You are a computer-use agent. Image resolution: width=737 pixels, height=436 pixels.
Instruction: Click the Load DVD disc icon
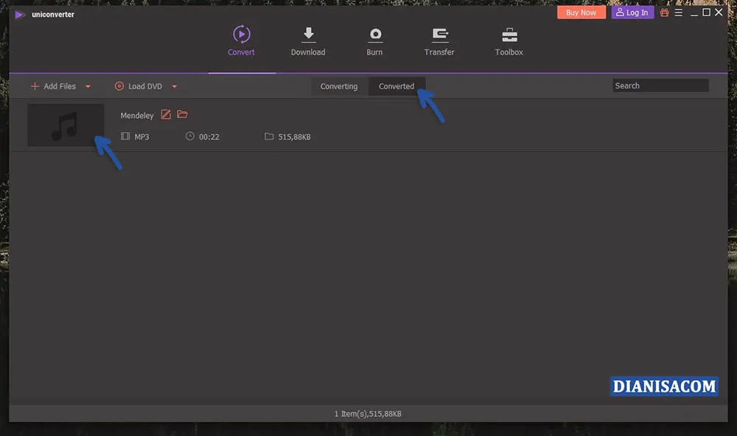point(119,86)
